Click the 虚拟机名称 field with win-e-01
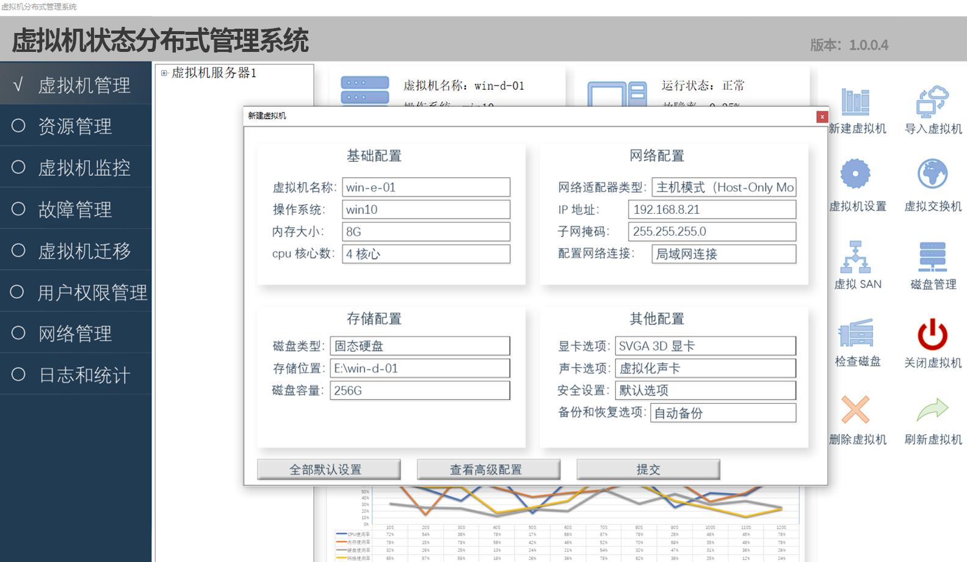The width and height of the screenshot is (967, 562). point(426,187)
